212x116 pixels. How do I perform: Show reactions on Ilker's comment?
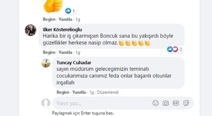(175, 49)
